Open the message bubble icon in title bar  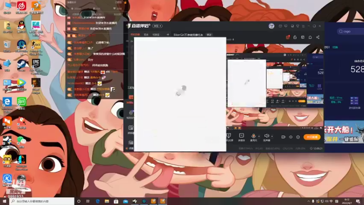tap(286, 26)
